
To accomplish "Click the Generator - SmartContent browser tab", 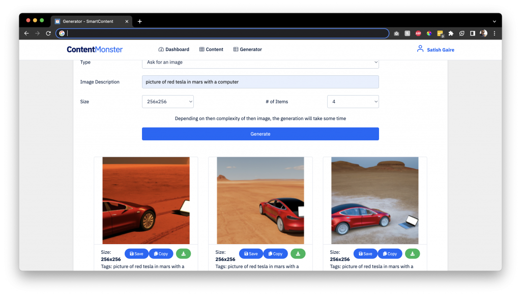I will pyautogui.click(x=92, y=21).
